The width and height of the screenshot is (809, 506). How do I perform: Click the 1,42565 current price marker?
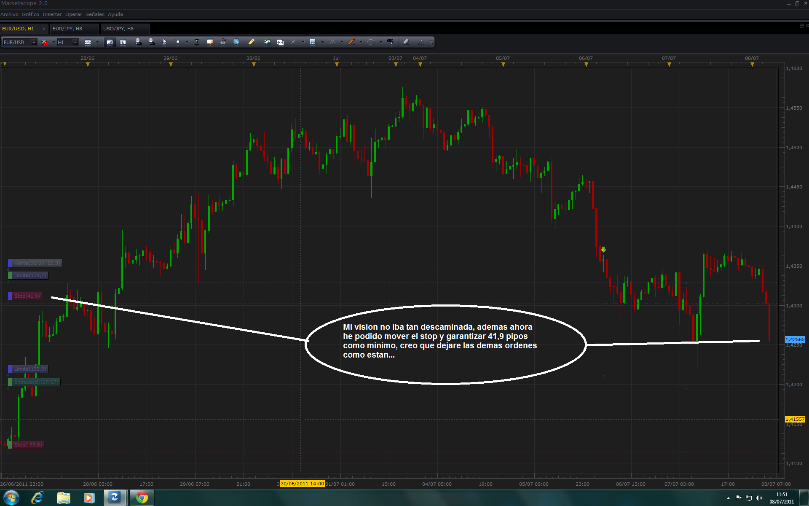pos(795,339)
